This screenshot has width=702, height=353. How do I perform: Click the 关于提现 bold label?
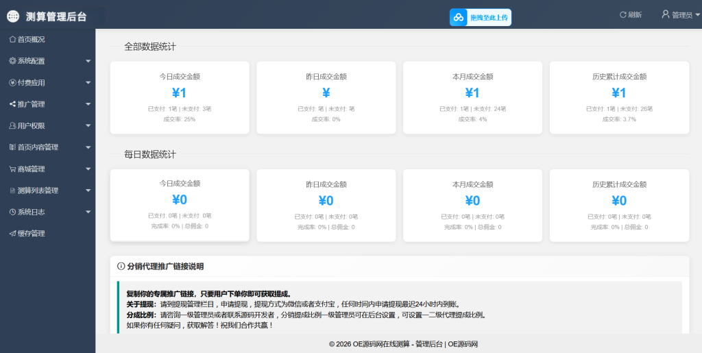click(x=141, y=304)
